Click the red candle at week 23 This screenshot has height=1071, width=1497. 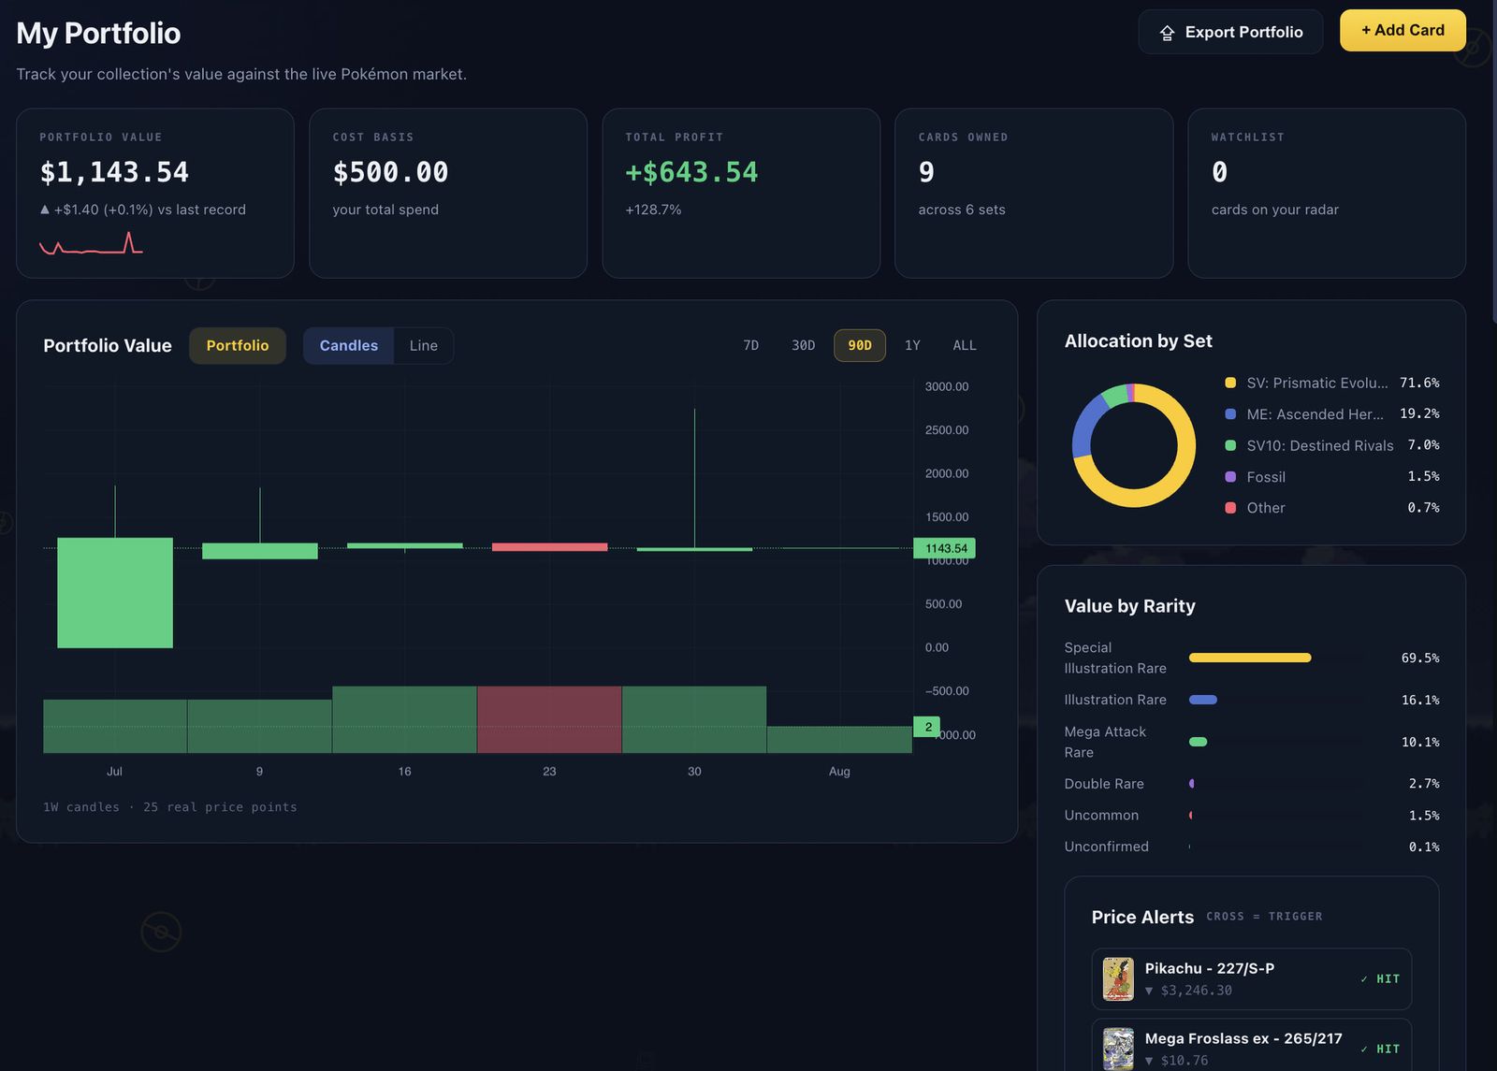point(549,546)
